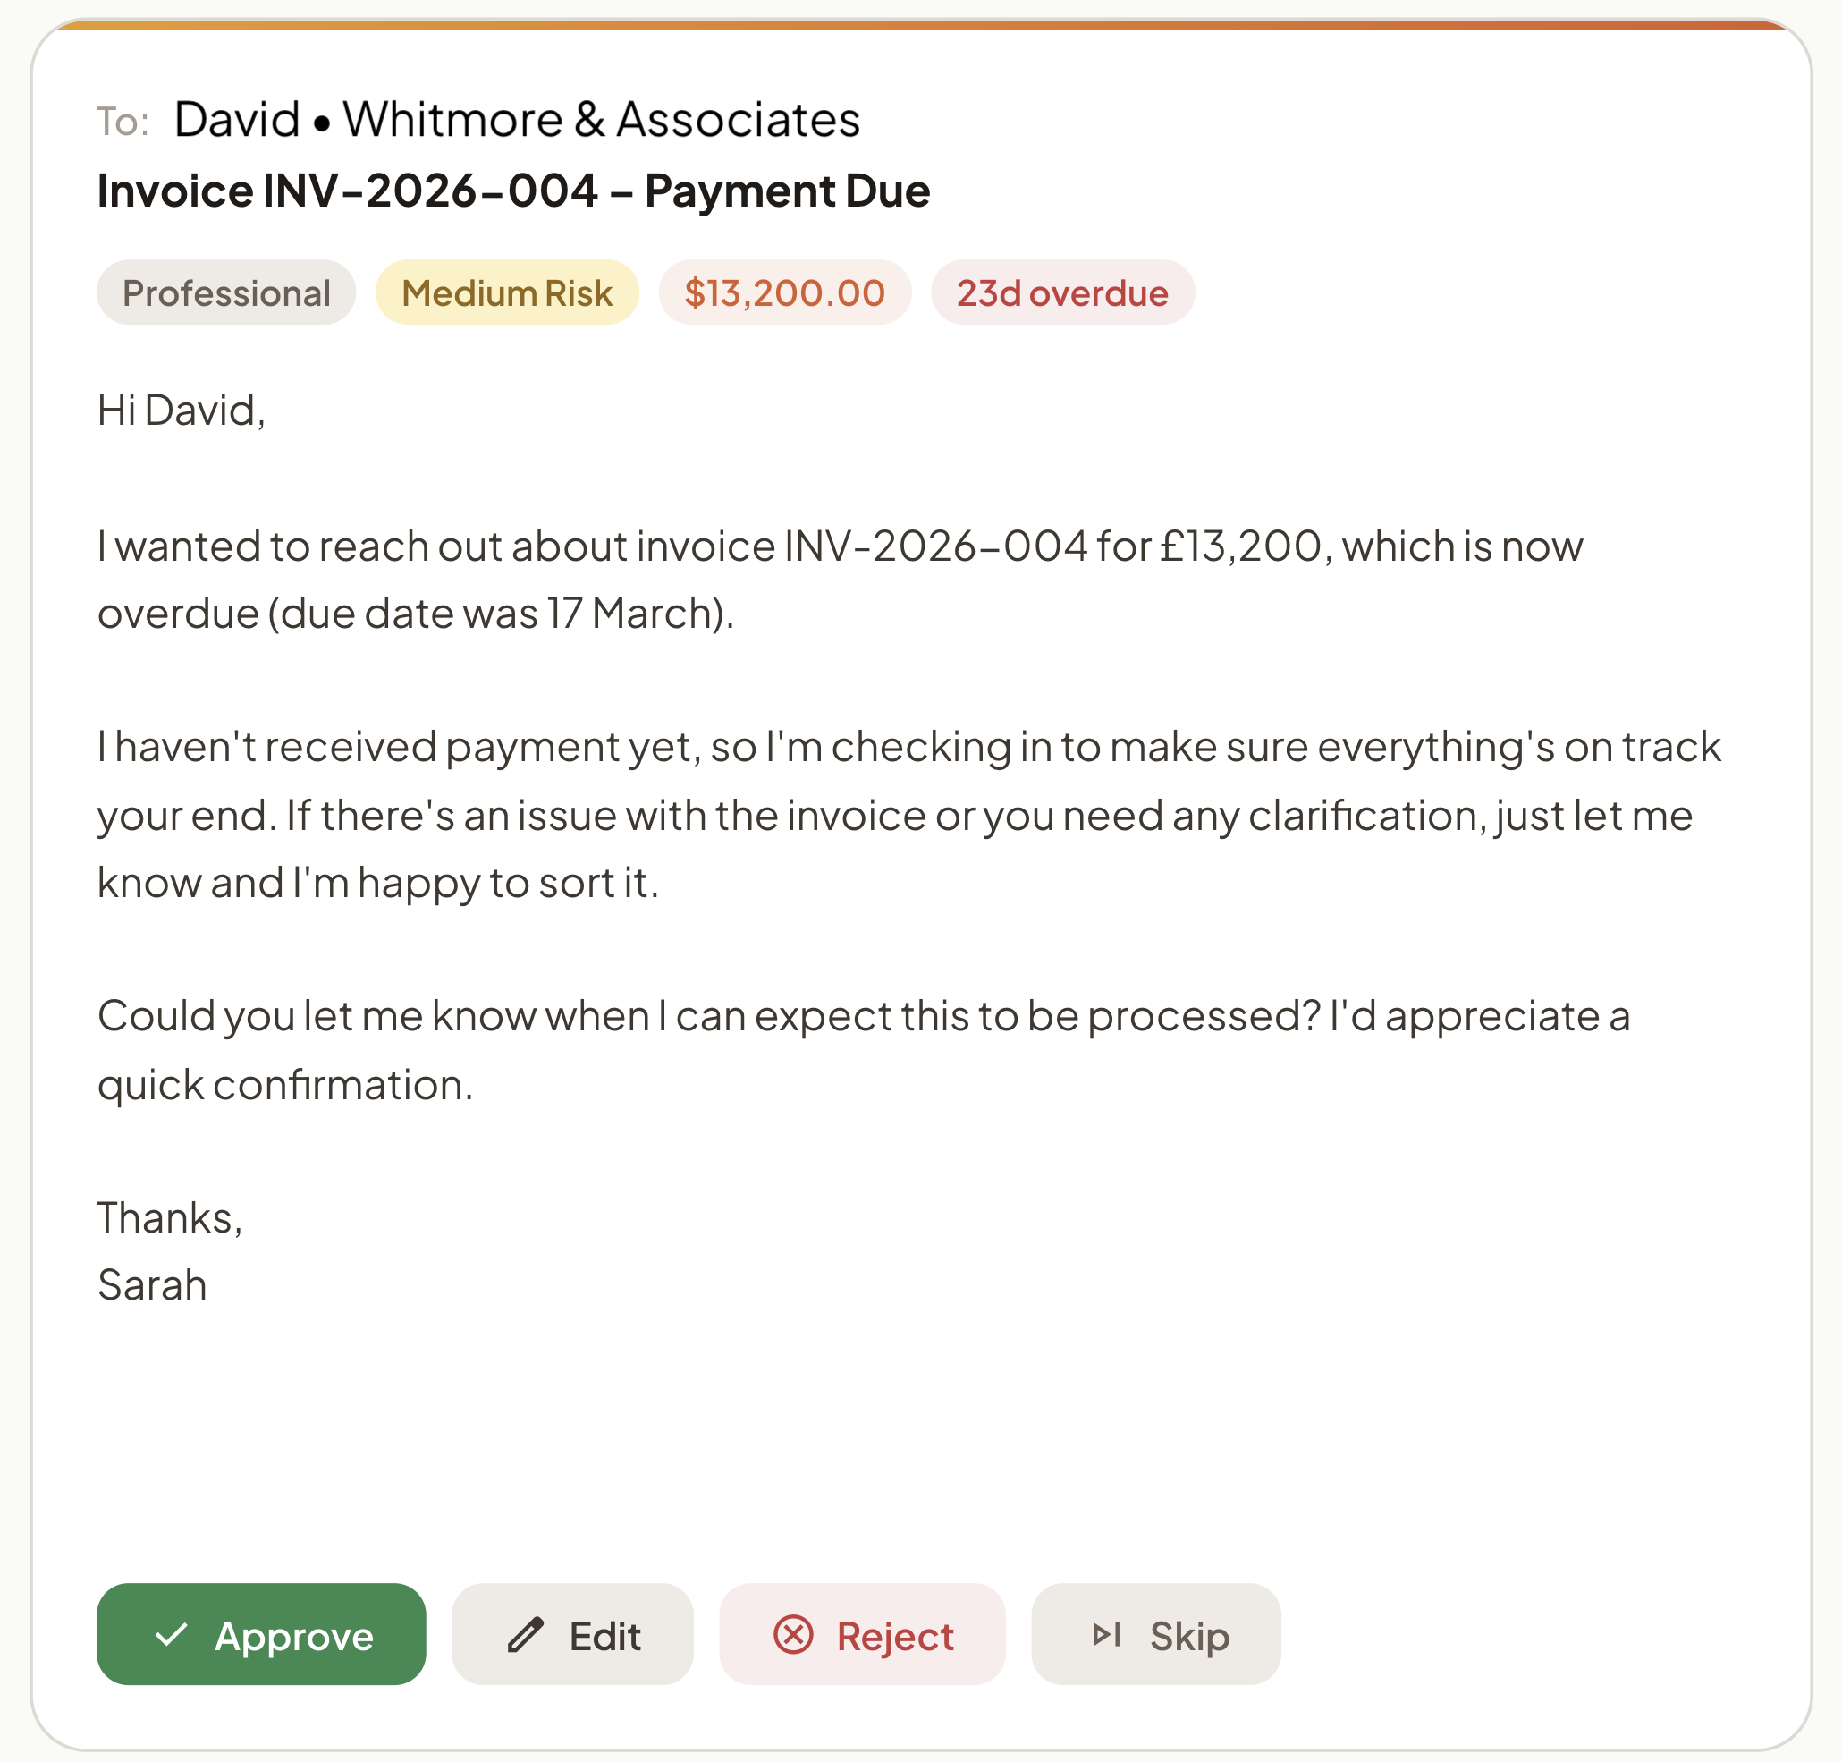
Task: Click the Medium Risk badge
Action: (507, 293)
